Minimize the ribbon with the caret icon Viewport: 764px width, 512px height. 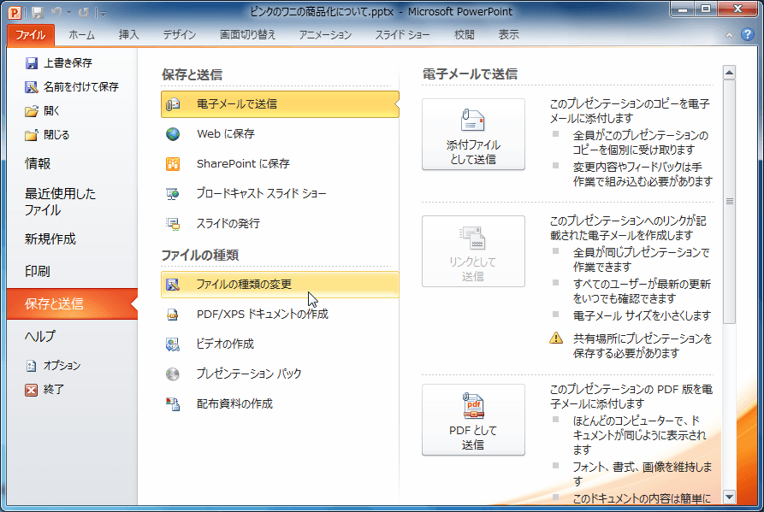coord(729,35)
